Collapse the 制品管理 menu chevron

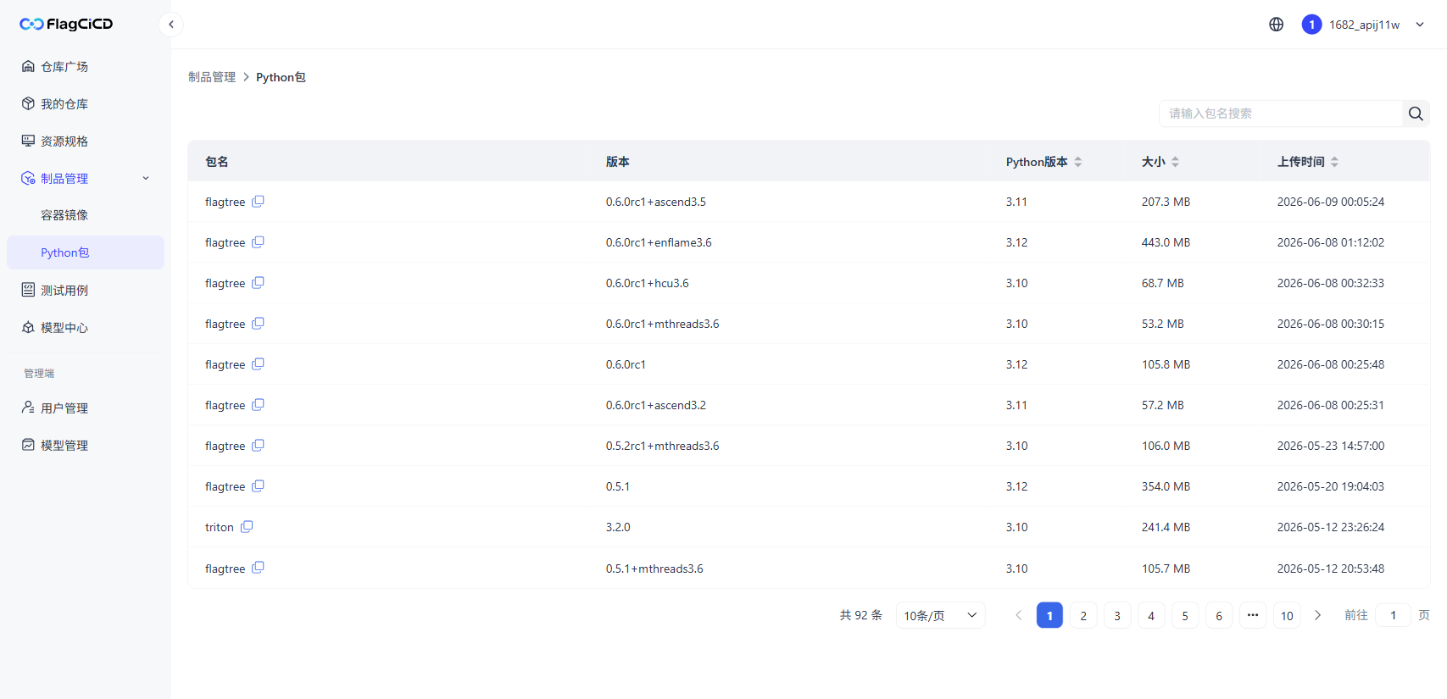click(x=146, y=178)
